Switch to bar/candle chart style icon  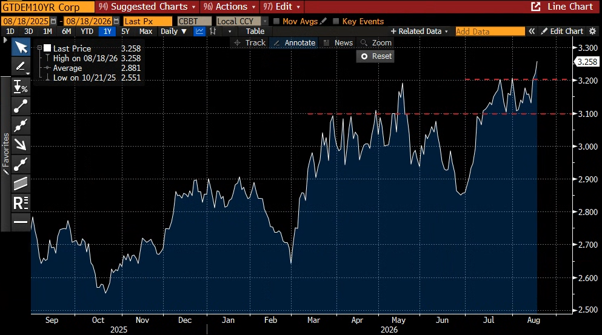coord(213,32)
